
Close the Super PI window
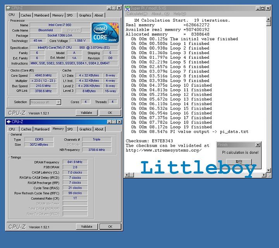coord(268,8)
